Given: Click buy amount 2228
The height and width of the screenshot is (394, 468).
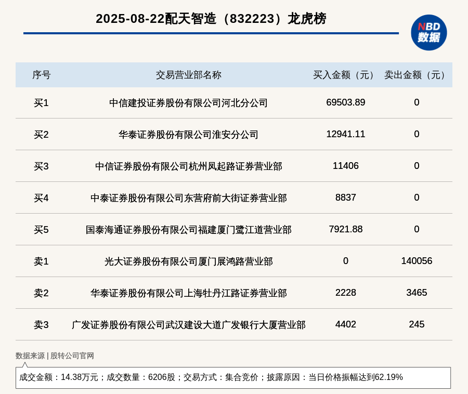Looking at the screenshot, I should coord(346,292).
